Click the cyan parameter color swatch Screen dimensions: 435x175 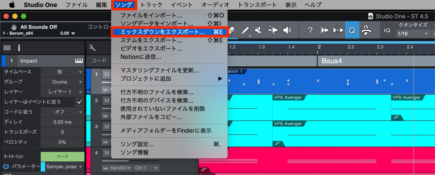click(43, 167)
